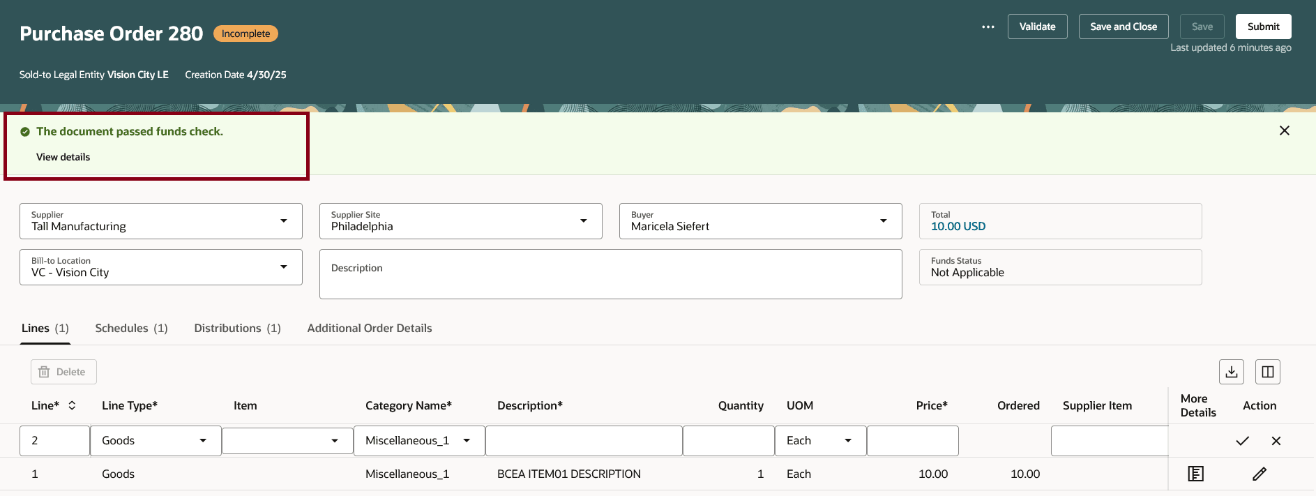Viewport: 1316px width, 496px height.
Task: Click green success check icon
Action: (25, 131)
